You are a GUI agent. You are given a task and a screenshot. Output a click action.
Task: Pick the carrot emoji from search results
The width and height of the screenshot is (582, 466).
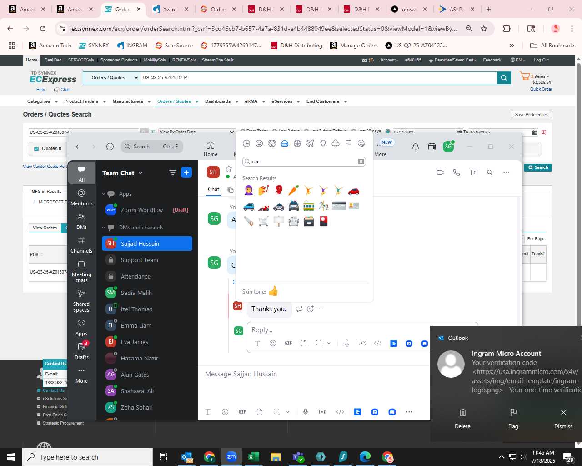pyautogui.click(x=294, y=191)
